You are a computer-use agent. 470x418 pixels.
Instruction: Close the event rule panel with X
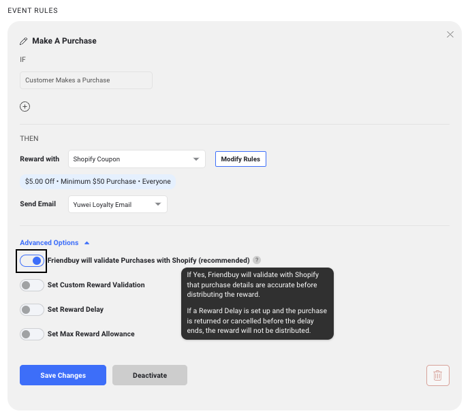tap(450, 35)
